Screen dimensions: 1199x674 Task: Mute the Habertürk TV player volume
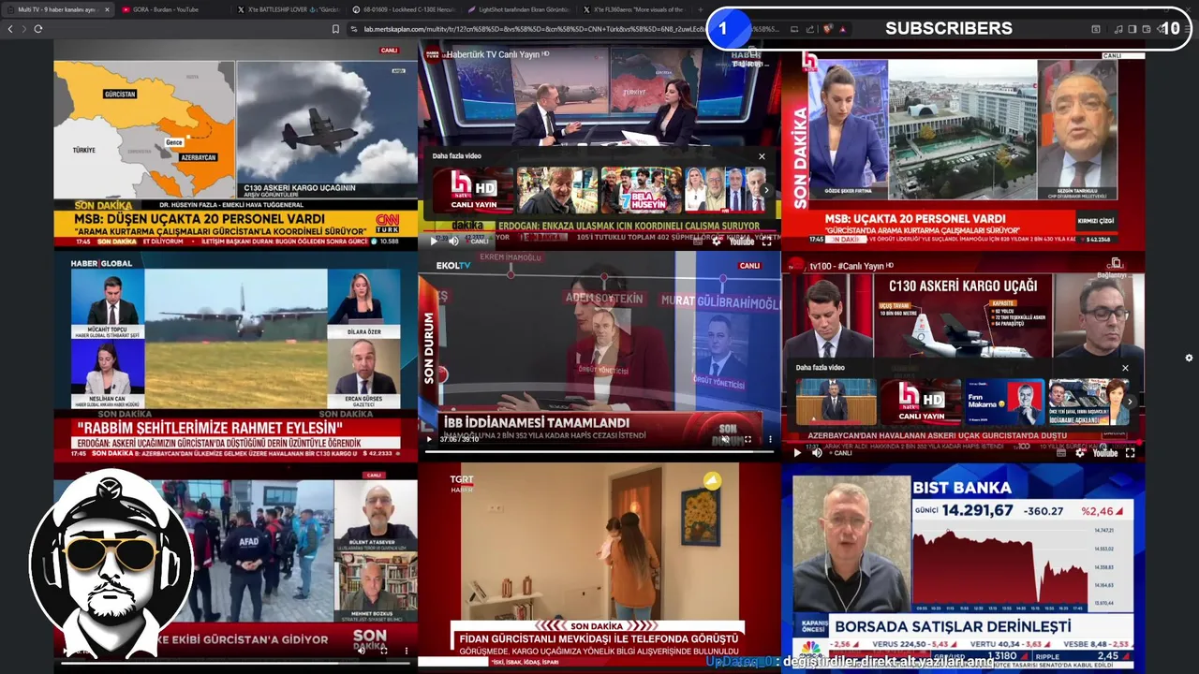(x=453, y=241)
